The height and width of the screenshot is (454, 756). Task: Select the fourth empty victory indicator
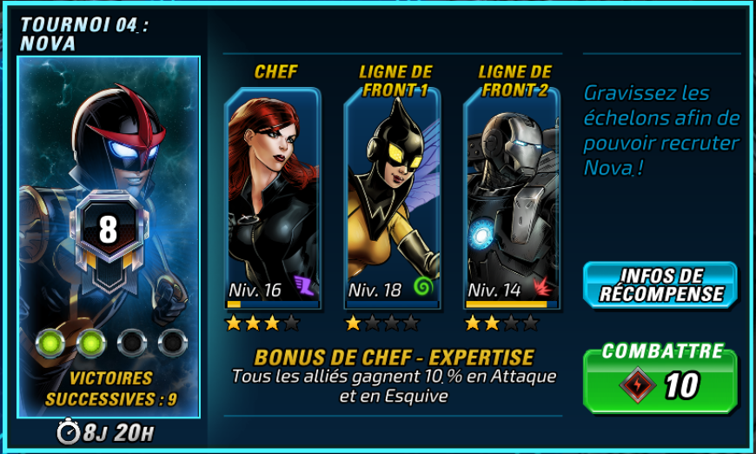[173, 343]
